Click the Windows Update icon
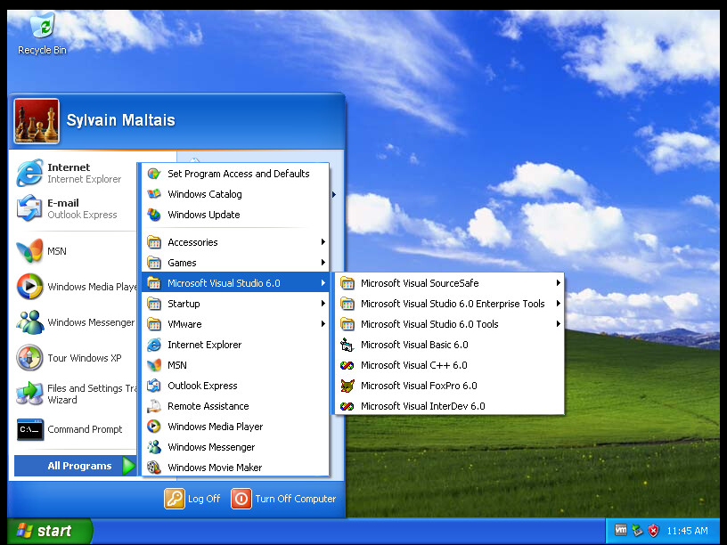Screen dimensions: 727x545 154,215
